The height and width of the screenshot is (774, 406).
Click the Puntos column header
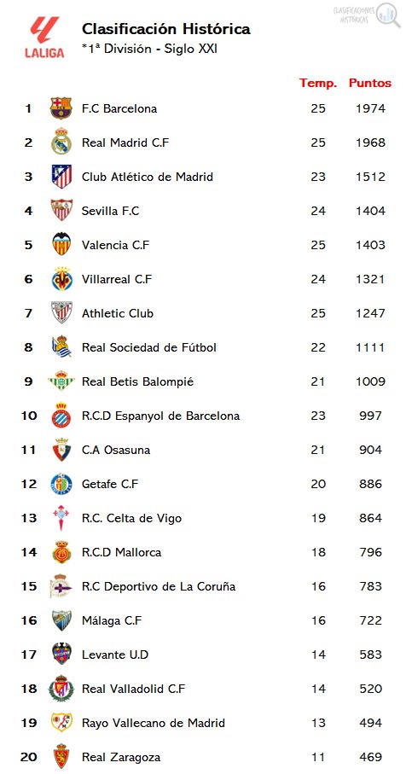pos(370,83)
